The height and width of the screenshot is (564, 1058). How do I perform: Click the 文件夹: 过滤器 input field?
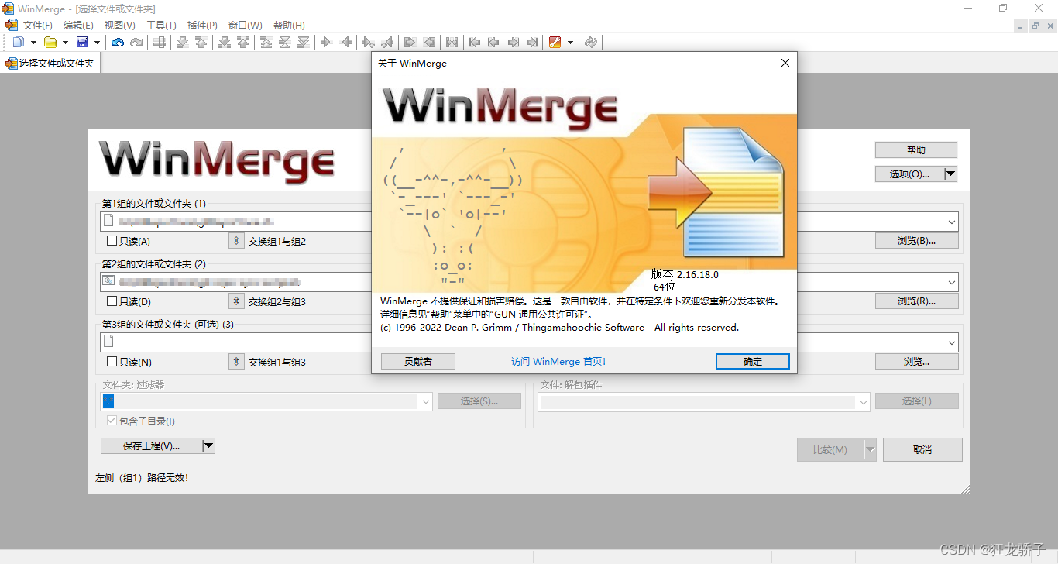(x=267, y=401)
